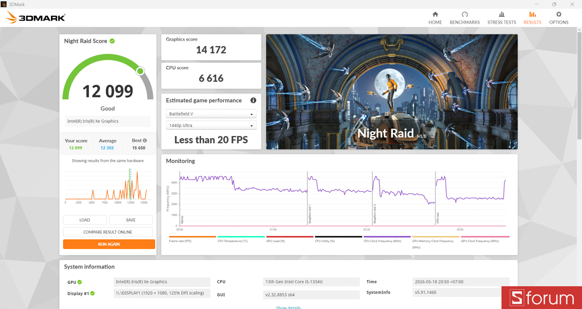Click the Intel Iris Xe Graphics GPU field

click(162, 282)
